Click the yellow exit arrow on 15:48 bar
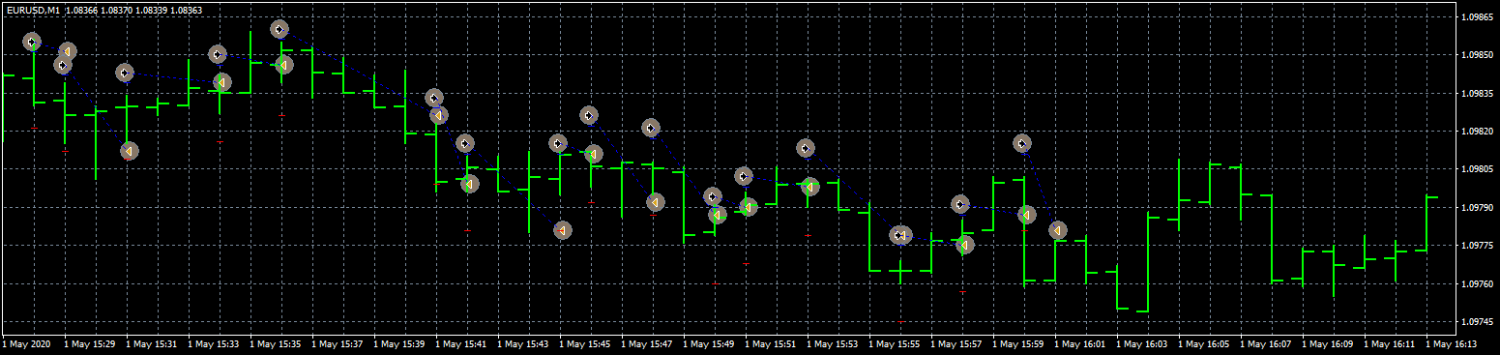Viewport: 1500px width, 355px height. 655,202
